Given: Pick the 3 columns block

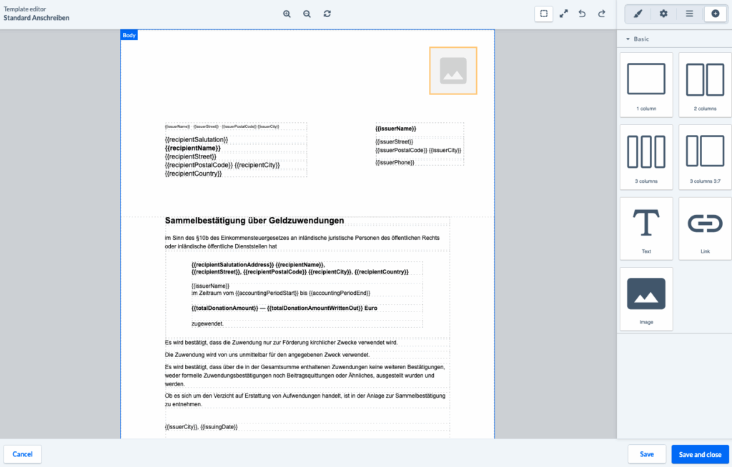Looking at the screenshot, I should click(646, 157).
